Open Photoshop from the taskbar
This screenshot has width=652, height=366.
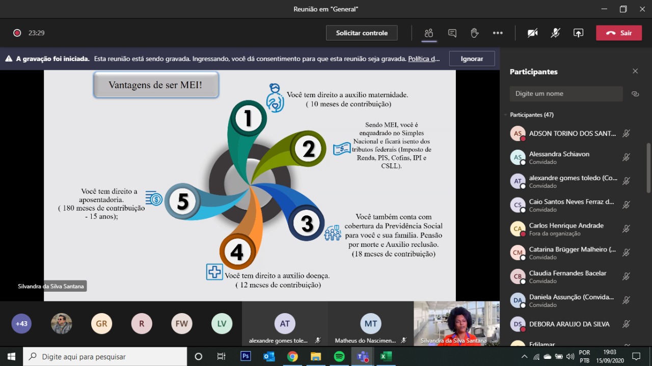pyautogui.click(x=246, y=356)
